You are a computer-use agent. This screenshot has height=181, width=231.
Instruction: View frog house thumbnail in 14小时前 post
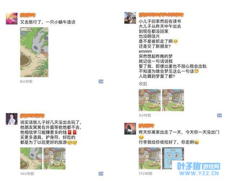[x=54, y=158]
